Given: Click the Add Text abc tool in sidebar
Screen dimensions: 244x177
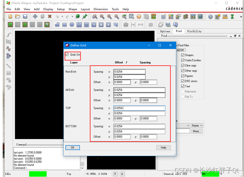Looking at the screenshot, I should [x=9, y=80].
